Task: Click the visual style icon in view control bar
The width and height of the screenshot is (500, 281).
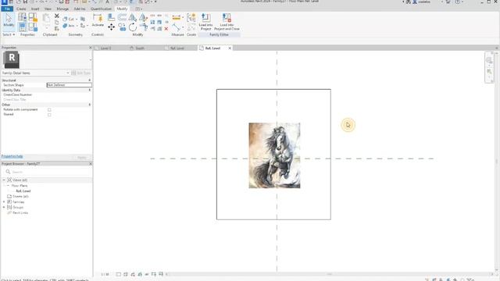Action: [x=126, y=274]
